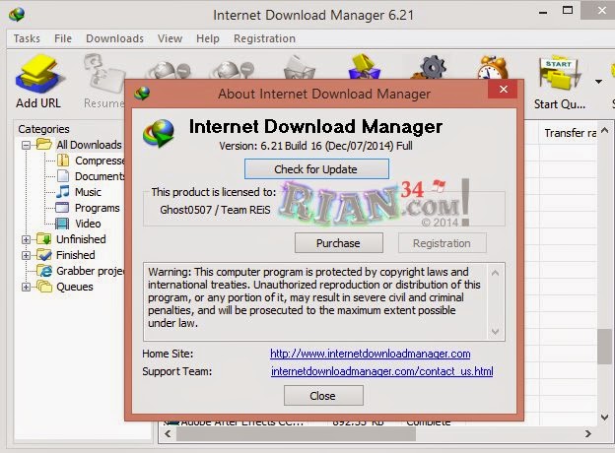Image resolution: width=615 pixels, height=453 pixels.
Task: Click the warning text scroll up arrow
Action: coord(495,273)
